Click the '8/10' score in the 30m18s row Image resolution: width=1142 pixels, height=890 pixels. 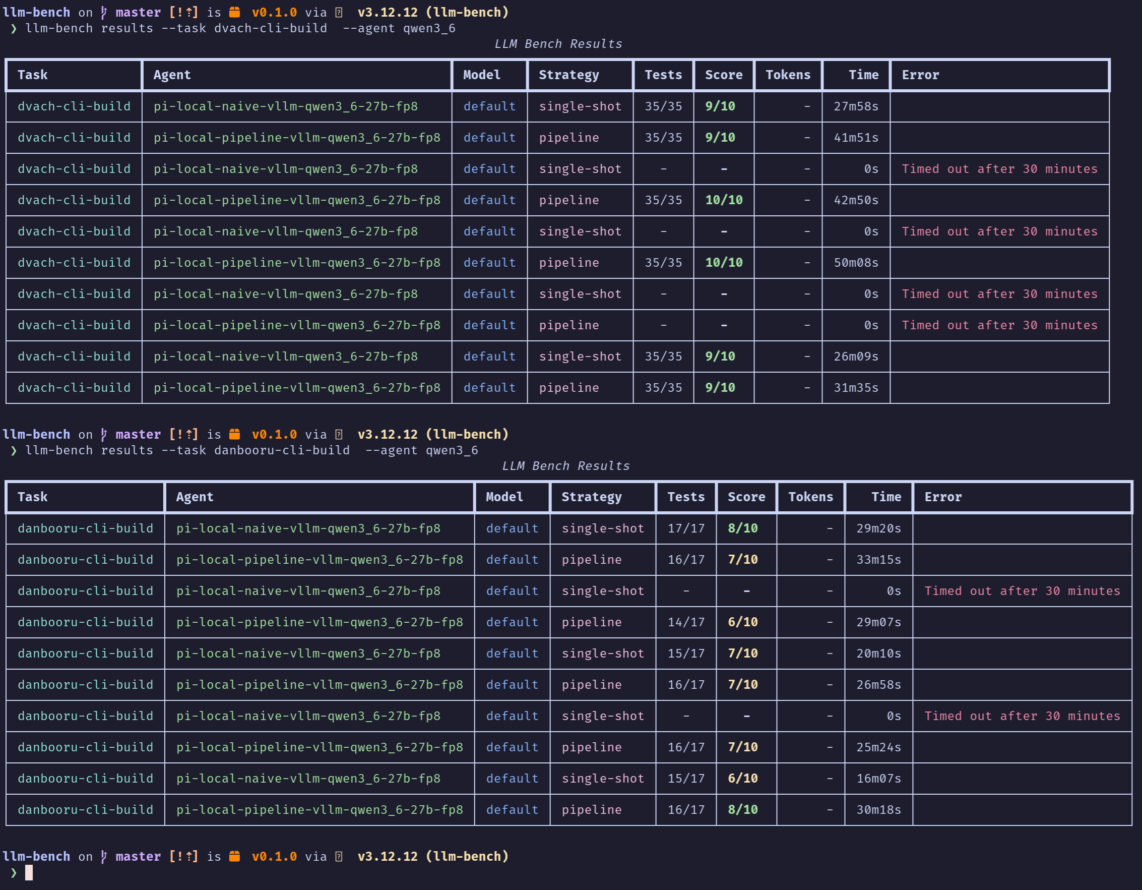[x=742, y=810]
